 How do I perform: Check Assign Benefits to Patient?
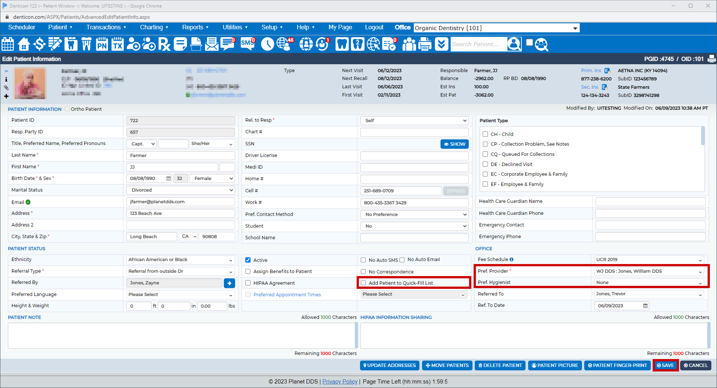click(248, 272)
